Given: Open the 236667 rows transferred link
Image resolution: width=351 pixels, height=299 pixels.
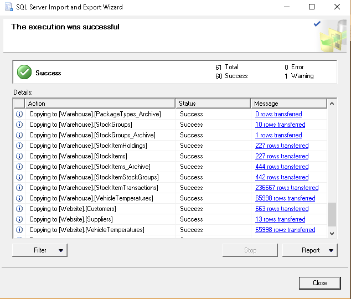Looking at the screenshot, I should coord(287,188).
